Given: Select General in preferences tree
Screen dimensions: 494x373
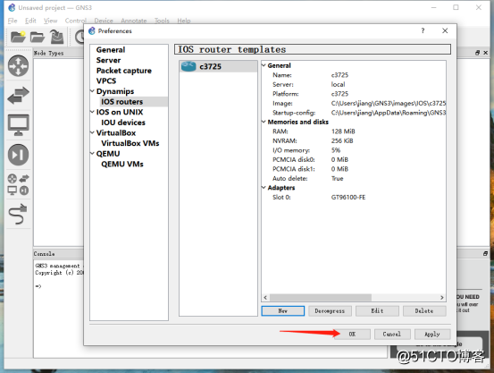Looking at the screenshot, I should (x=111, y=50).
